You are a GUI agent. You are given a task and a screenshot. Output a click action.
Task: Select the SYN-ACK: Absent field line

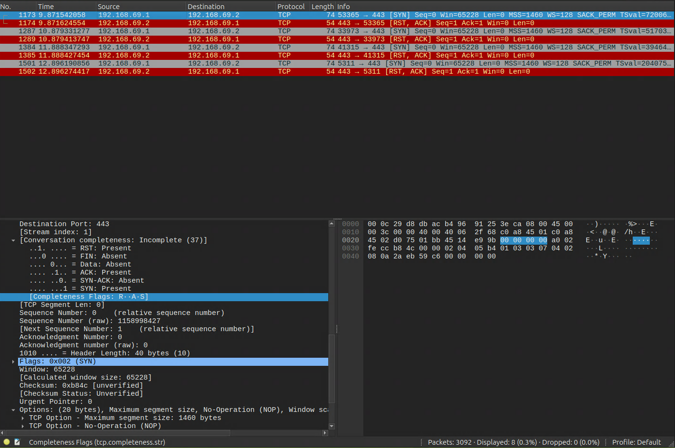click(86, 281)
